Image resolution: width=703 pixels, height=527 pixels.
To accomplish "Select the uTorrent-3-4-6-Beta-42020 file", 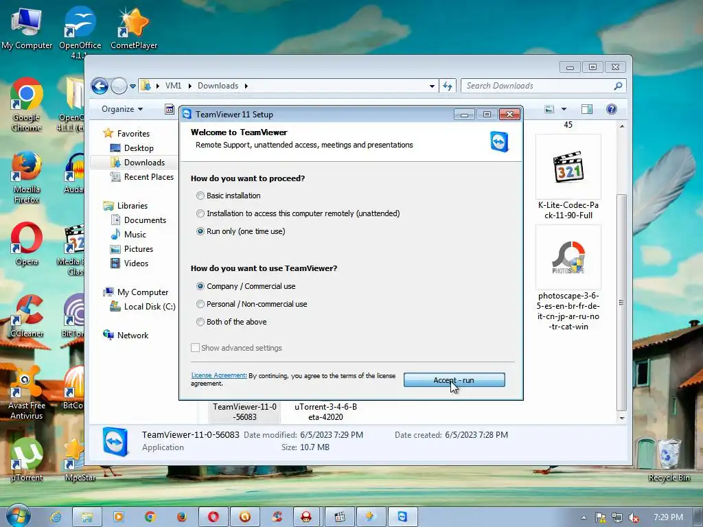I will pyautogui.click(x=325, y=412).
